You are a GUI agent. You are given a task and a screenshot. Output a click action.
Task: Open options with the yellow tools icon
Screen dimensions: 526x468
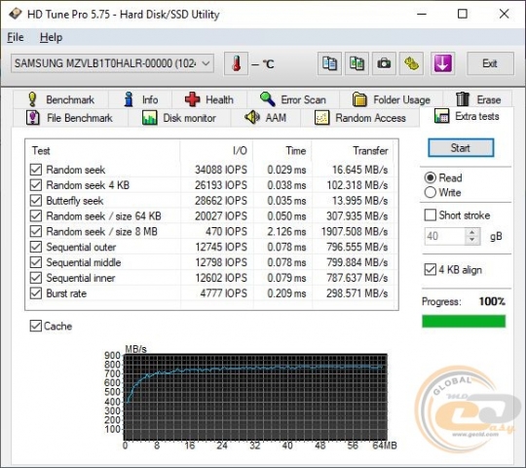click(x=411, y=63)
